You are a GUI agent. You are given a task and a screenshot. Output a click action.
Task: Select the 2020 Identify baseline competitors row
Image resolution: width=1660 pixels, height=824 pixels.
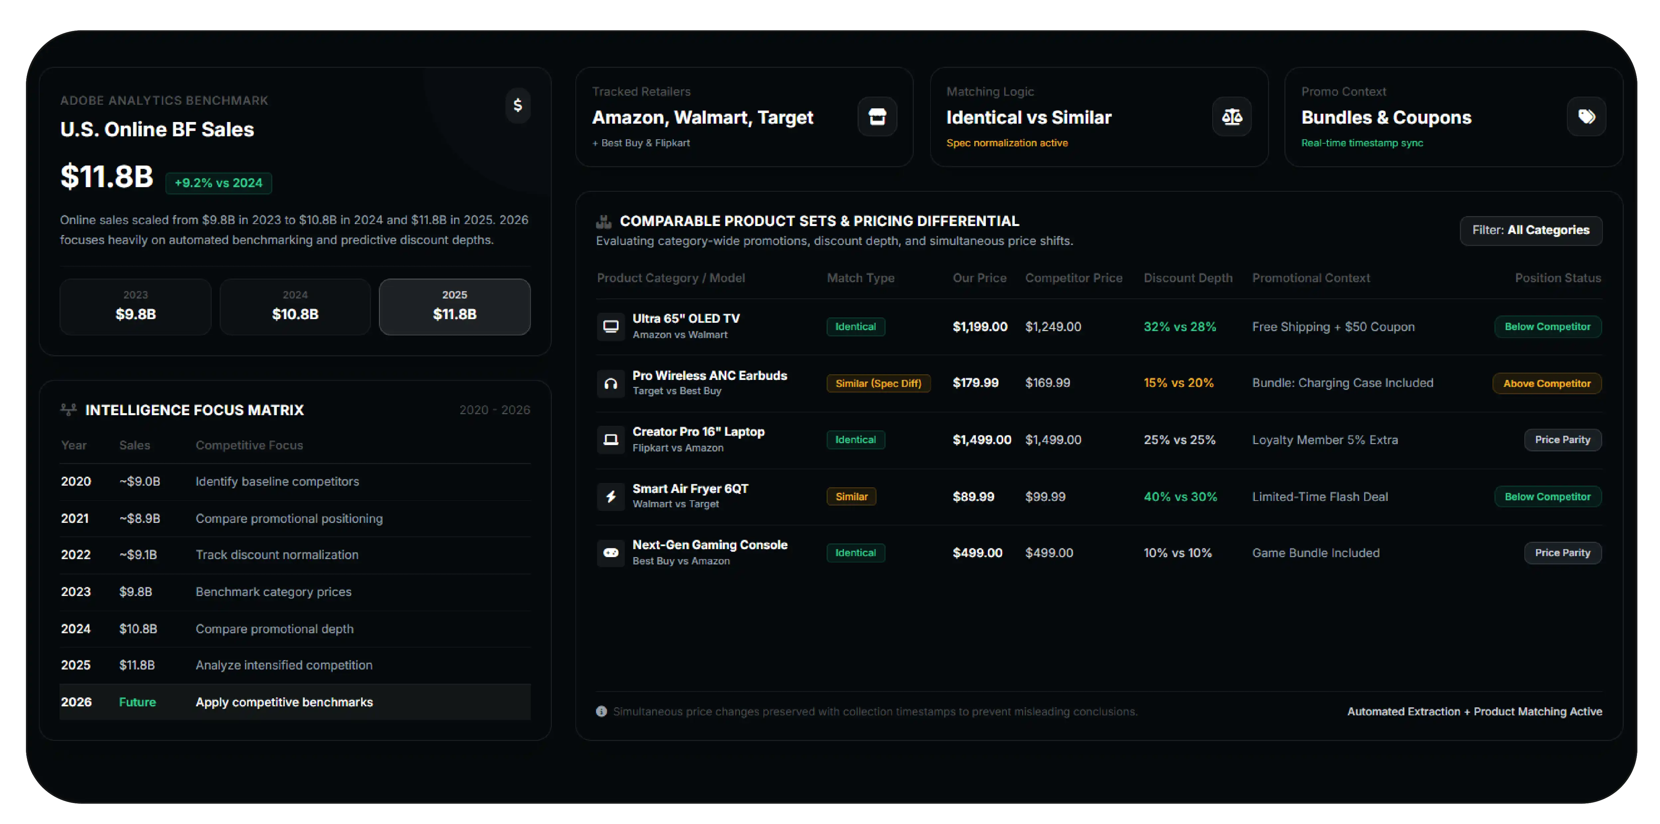(295, 481)
